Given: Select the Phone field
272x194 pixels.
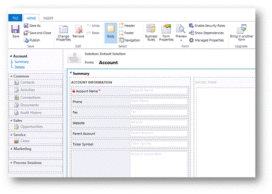Looking at the screenshot, I should click(130, 102).
